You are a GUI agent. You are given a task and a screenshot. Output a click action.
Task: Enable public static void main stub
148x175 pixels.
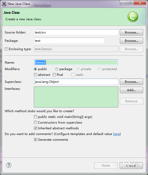click(36, 117)
